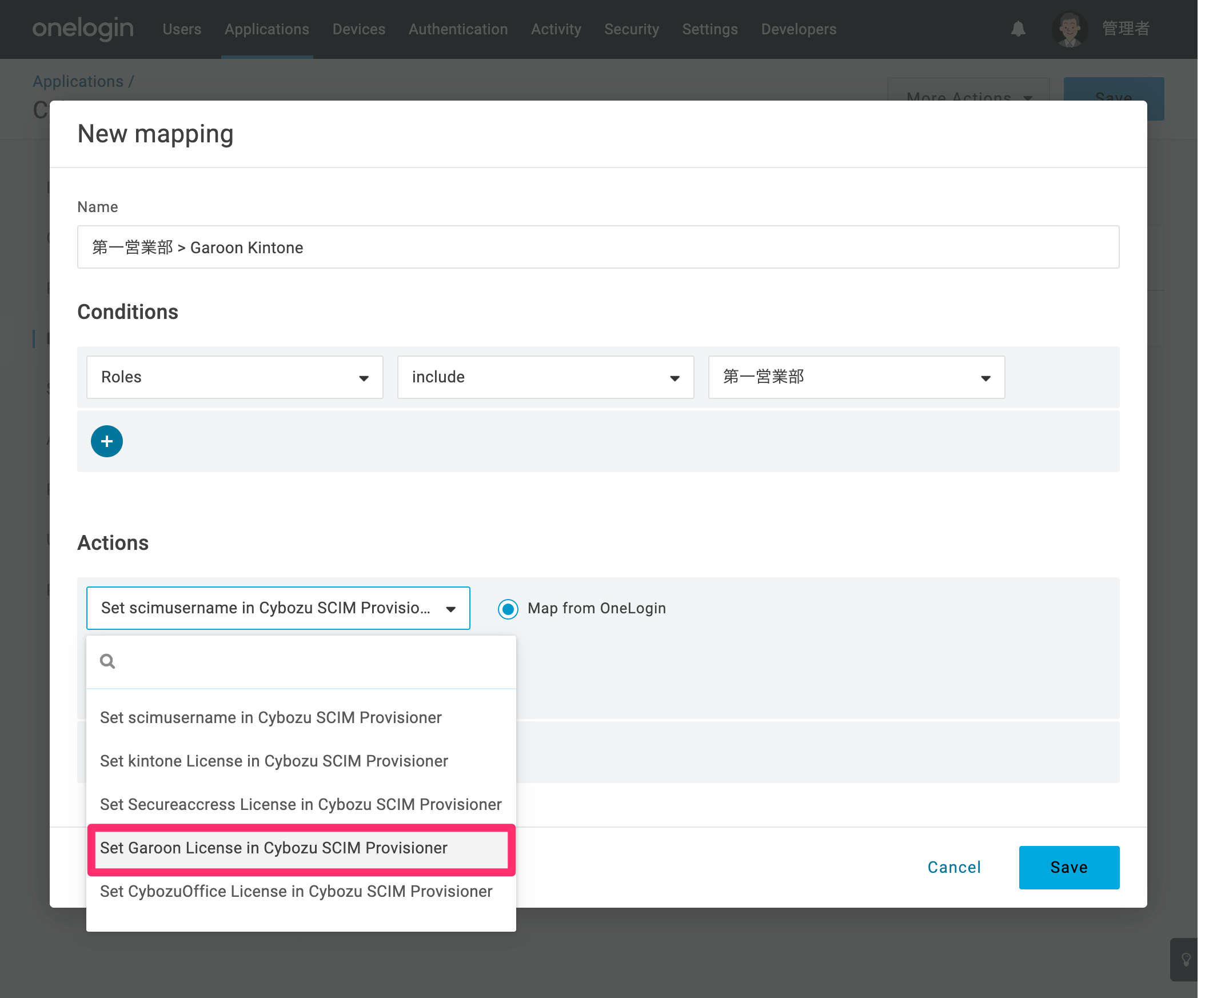Open the include operator dropdown

coord(545,377)
